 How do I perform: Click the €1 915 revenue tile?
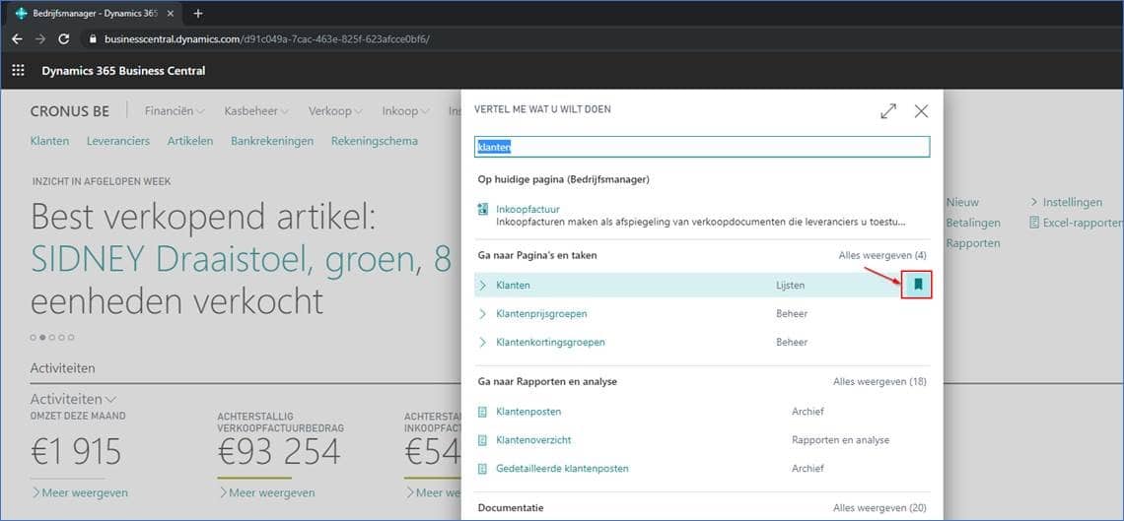(x=76, y=451)
